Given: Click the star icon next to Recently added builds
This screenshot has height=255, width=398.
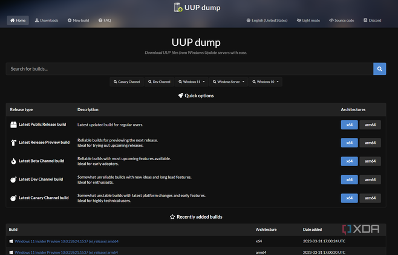Looking at the screenshot, I should 172,217.
